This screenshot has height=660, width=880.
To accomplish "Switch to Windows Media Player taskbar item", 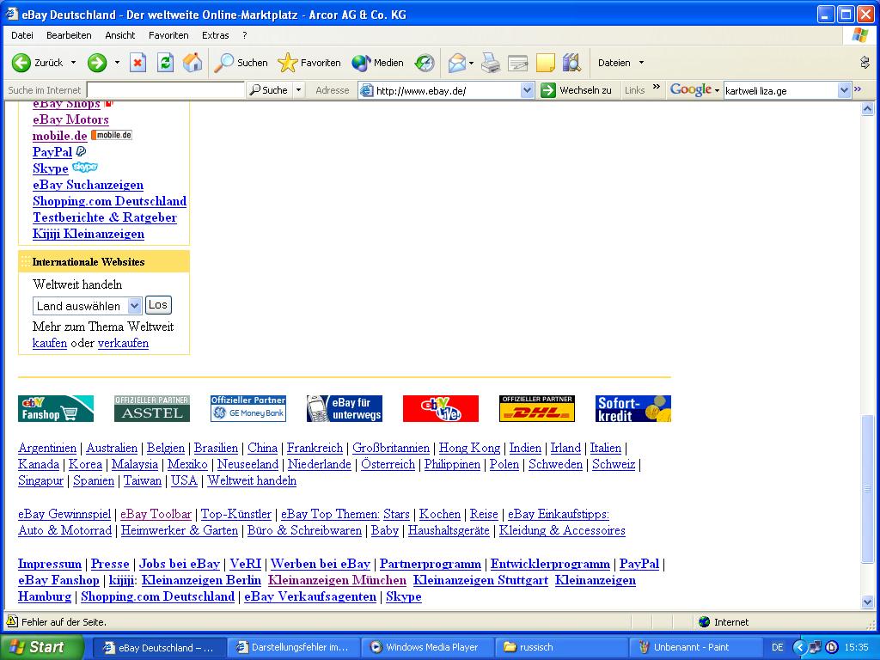I will 427,647.
